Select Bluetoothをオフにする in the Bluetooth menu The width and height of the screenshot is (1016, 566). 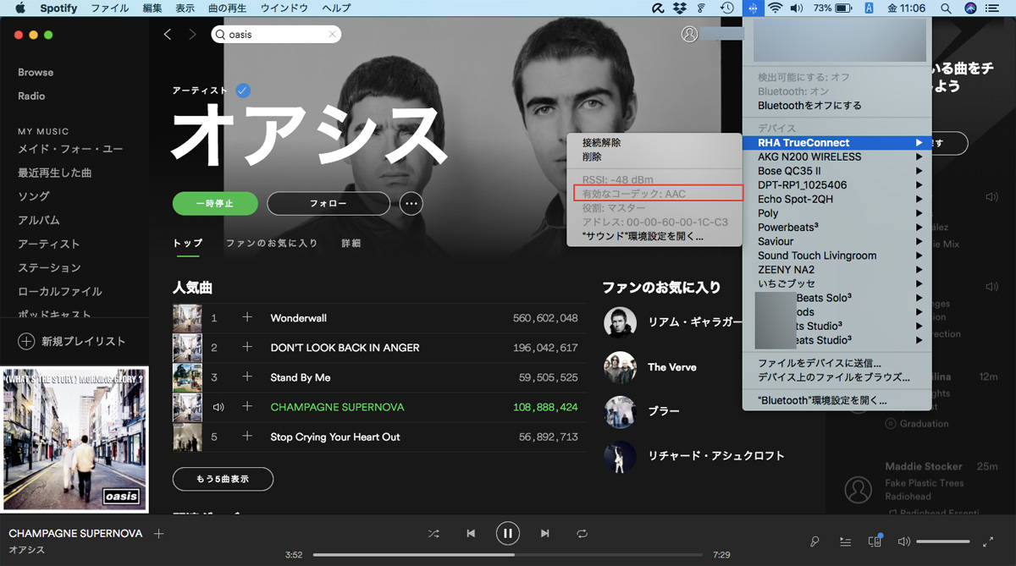tap(837, 106)
